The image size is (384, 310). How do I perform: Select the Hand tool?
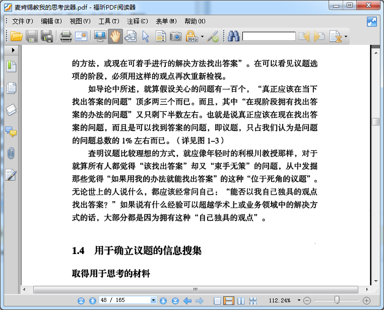(115, 36)
